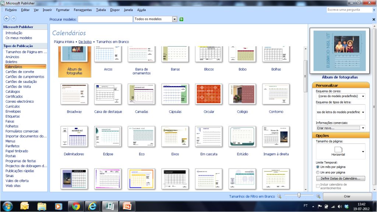Open PowerPoint from the taskbar
The width and height of the screenshot is (377, 212).
coord(127,206)
